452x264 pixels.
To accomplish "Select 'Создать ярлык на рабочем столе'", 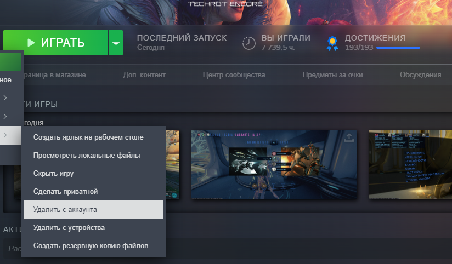I will 93,137.
